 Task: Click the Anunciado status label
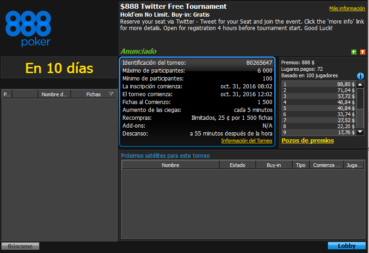click(x=138, y=51)
